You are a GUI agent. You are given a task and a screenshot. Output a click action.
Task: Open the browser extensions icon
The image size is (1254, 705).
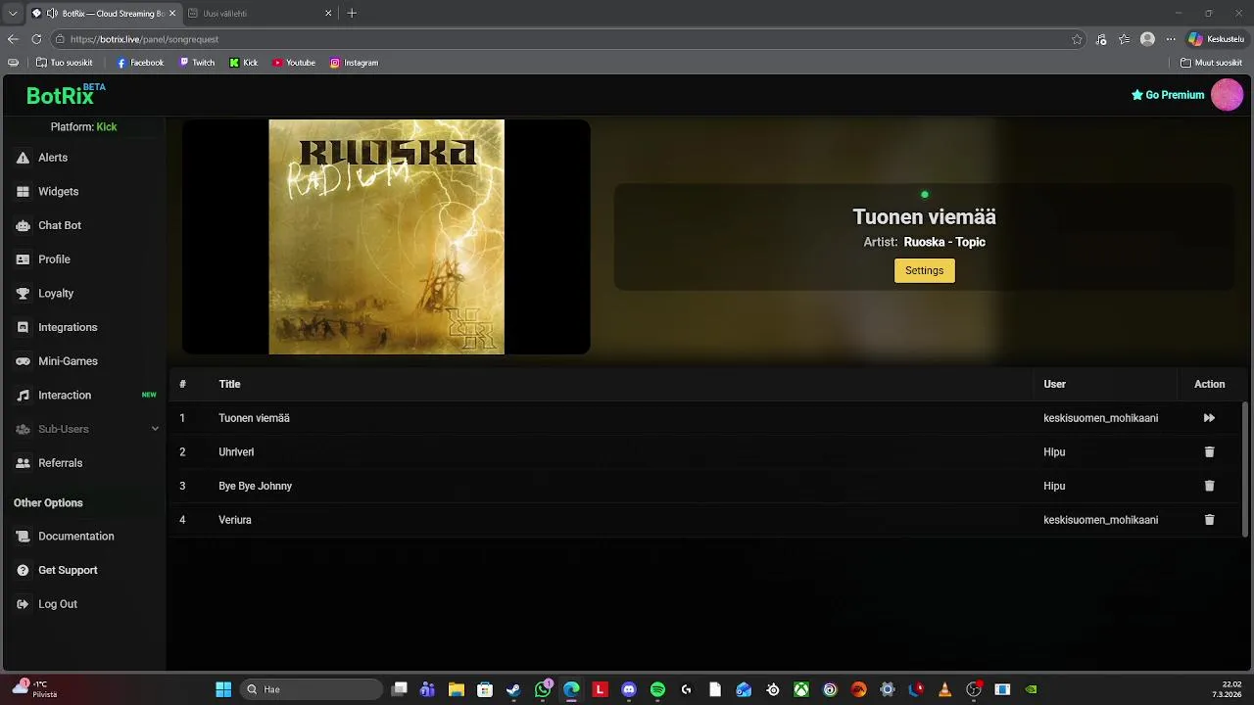(1101, 39)
